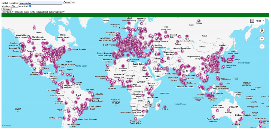Click the 18 pin above CA
271x129 pixels.
point(34,27)
